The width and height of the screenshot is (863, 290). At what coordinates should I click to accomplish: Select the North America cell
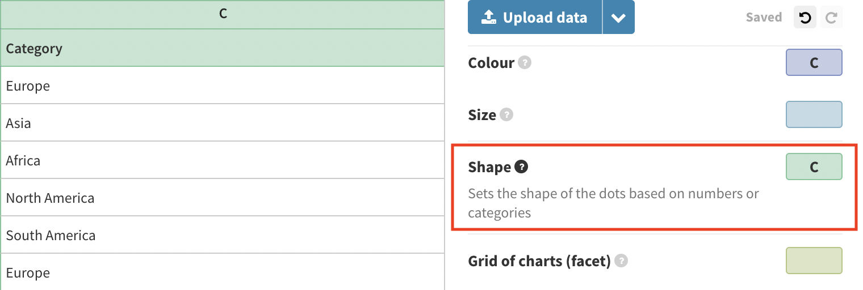[223, 198]
